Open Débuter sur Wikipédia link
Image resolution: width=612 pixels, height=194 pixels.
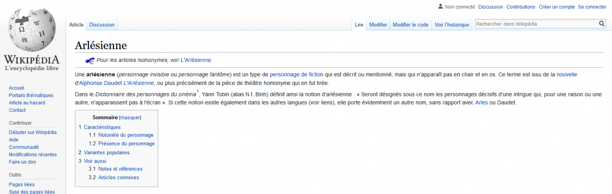tap(32, 132)
